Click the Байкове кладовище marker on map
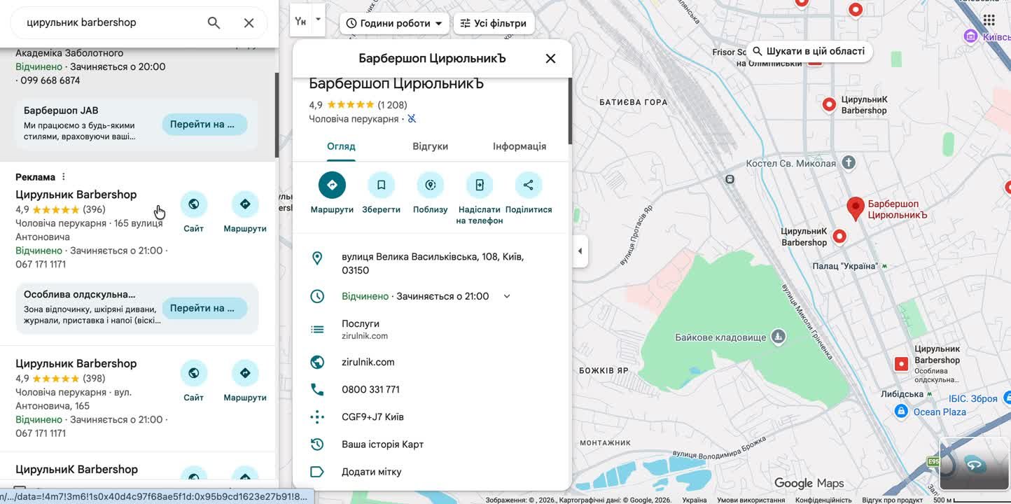Viewport: 1011px width, 504px height. (x=779, y=337)
